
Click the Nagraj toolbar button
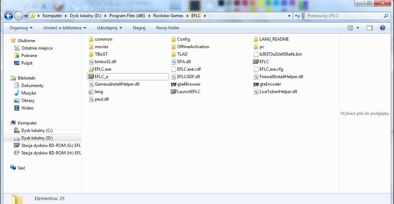[139, 28]
